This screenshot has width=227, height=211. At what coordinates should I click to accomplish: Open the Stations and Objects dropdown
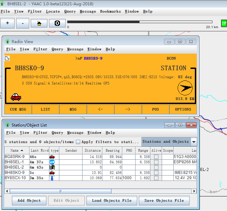194,142
